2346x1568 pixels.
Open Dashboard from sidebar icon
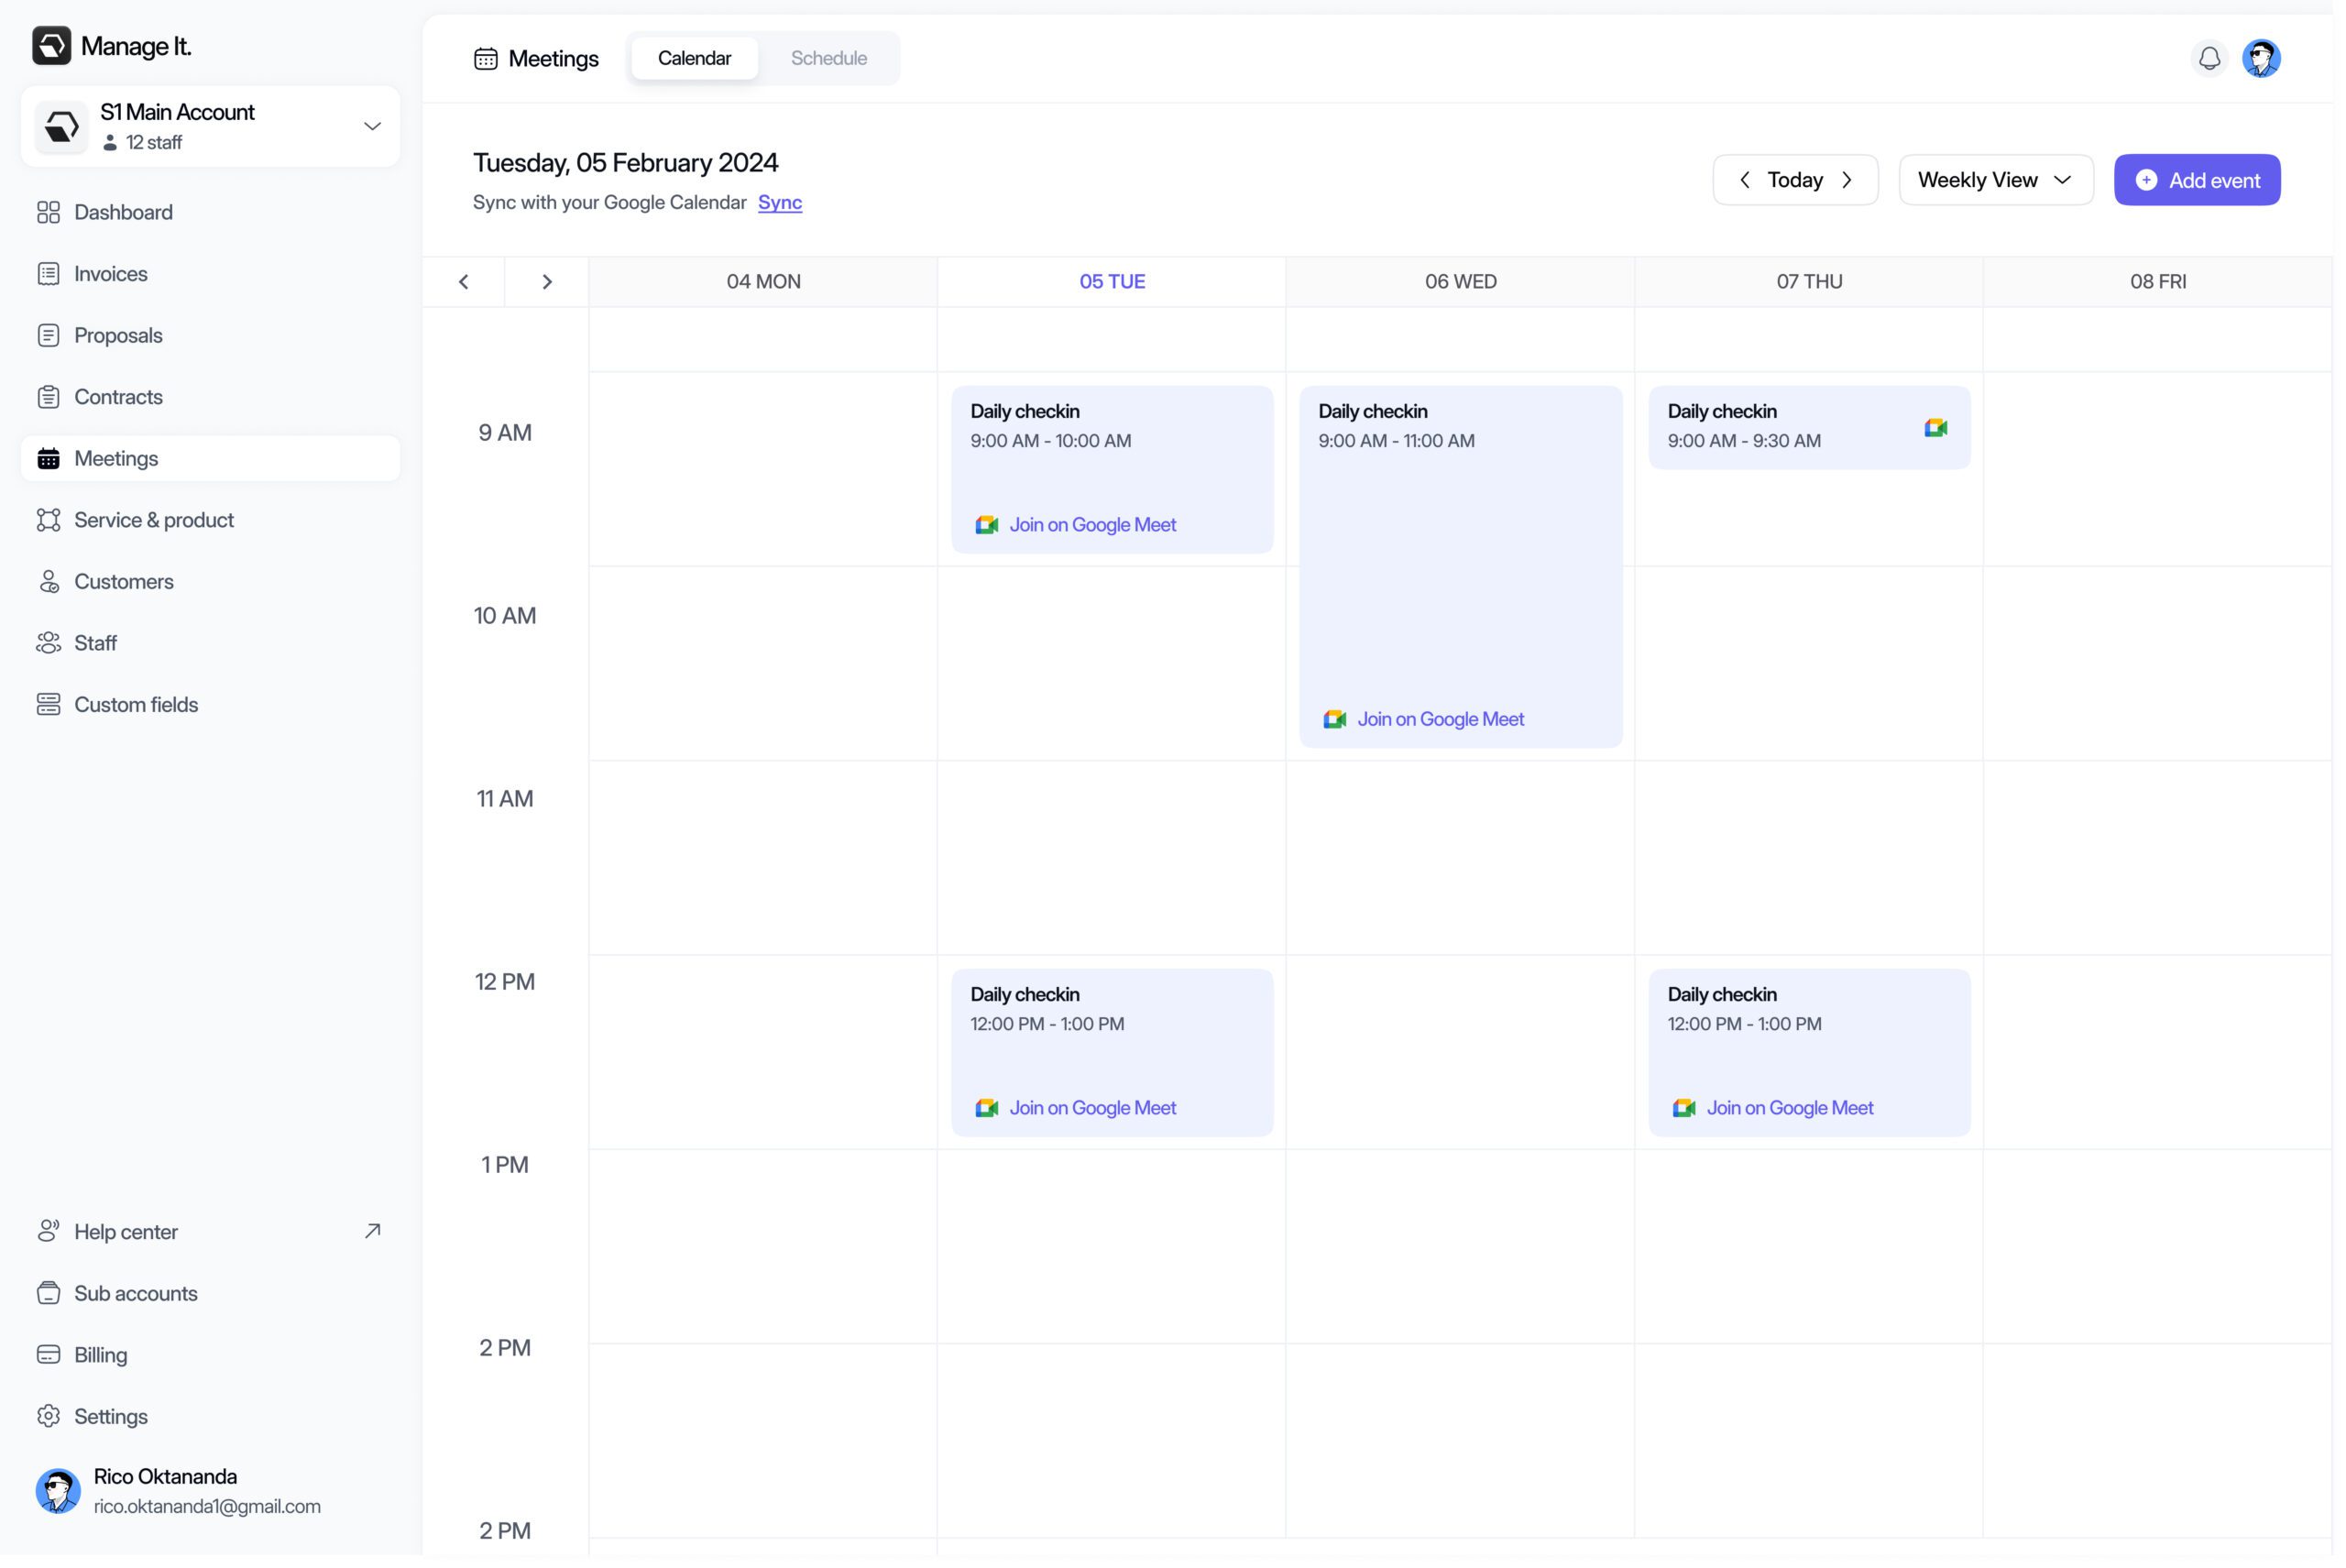pyautogui.click(x=48, y=213)
